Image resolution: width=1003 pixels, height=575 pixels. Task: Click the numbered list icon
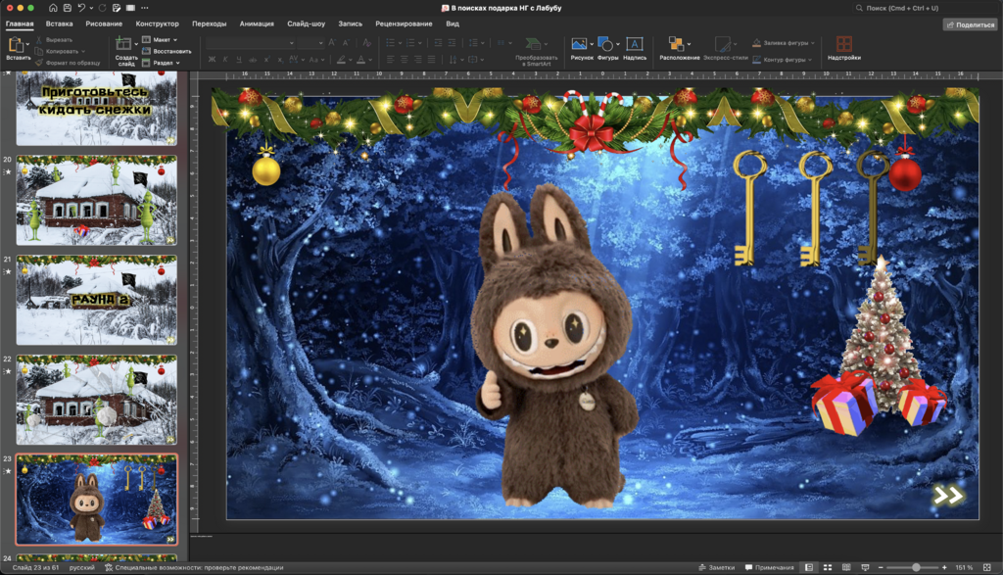(410, 43)
